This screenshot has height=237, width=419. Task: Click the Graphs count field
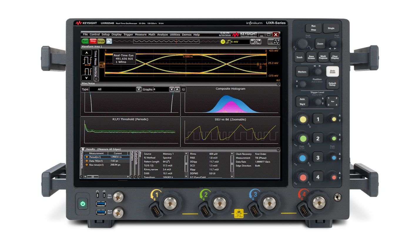(161, 89)
